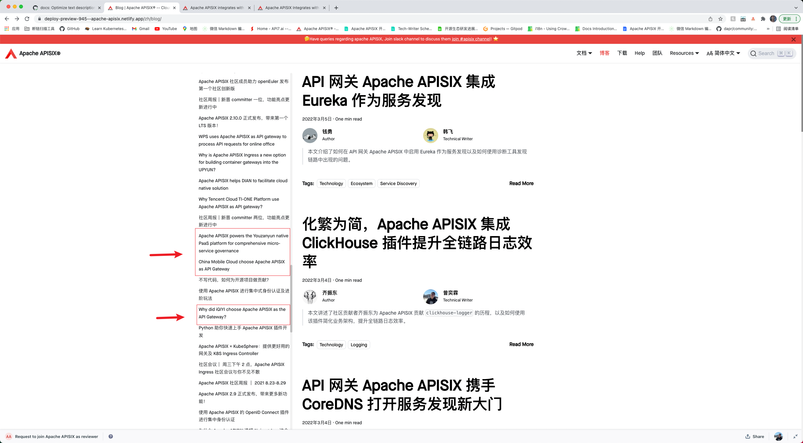Bookmark this page with the star icon

[x=721, y=19]
